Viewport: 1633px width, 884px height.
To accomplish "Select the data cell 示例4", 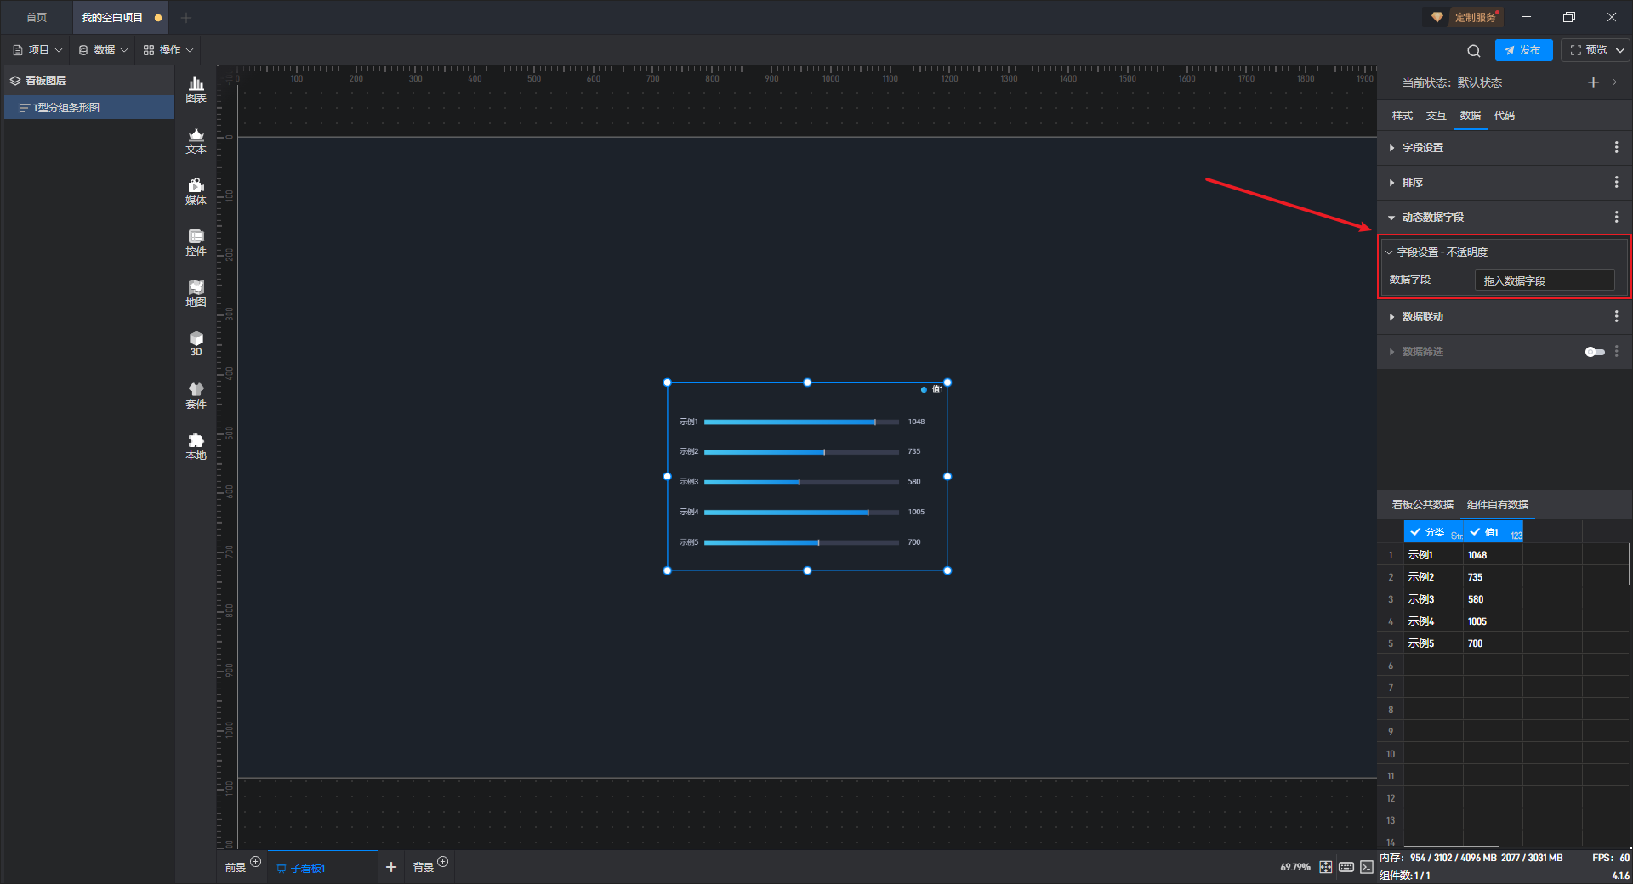I will tap(1433, 621).
